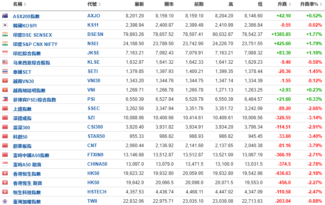Open the 印度BSE SENSEX link
Viewport: 325px width, 205px height.
point(33,35)
